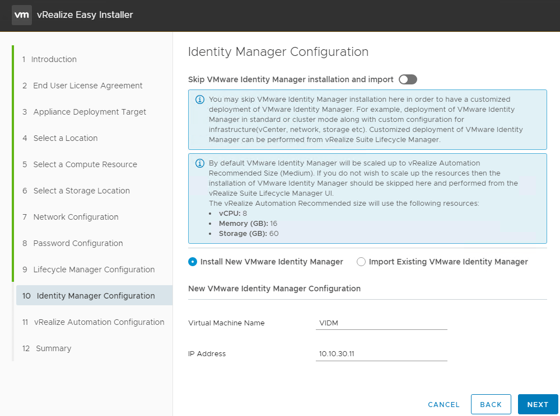Image resolution: width=560 pixels, height=416 pixels.
Task: Go to Network Configuration step
Action: coord(76,217)
